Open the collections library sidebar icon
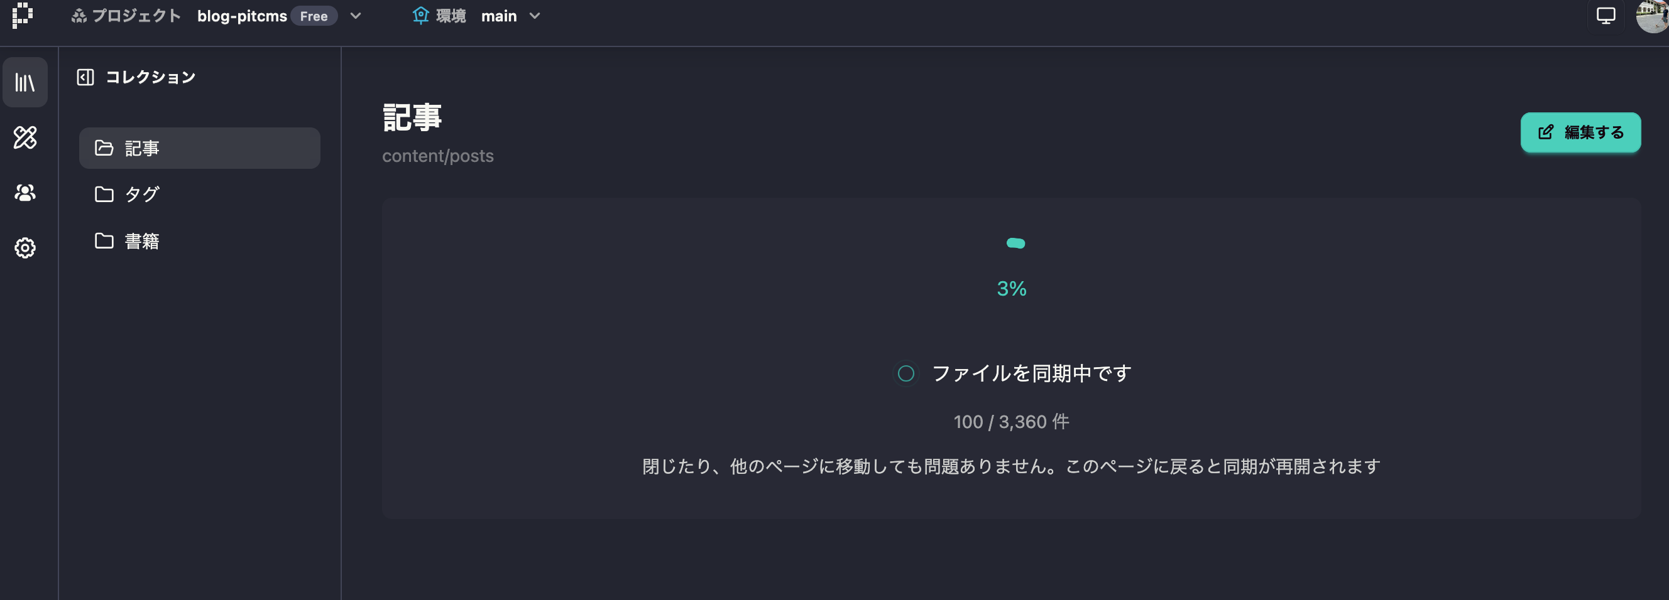This screenshot has height=600, width=1669. (25, 82)
